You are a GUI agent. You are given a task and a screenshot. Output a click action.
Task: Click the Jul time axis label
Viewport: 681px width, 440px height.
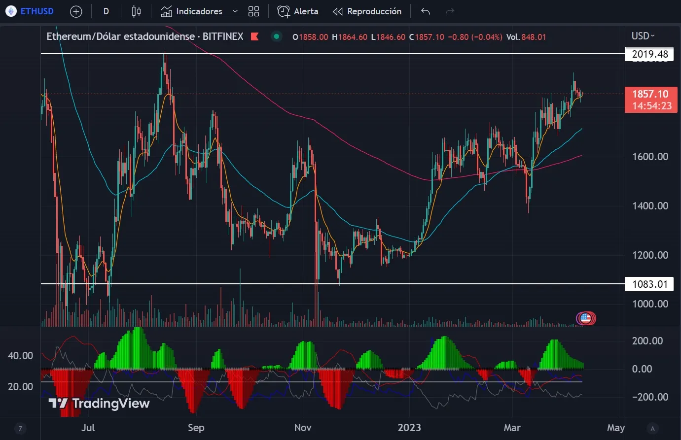88,428
